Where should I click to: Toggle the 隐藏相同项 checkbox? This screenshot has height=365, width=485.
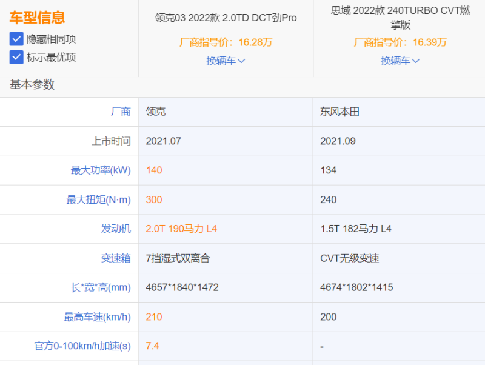(17, 39)
